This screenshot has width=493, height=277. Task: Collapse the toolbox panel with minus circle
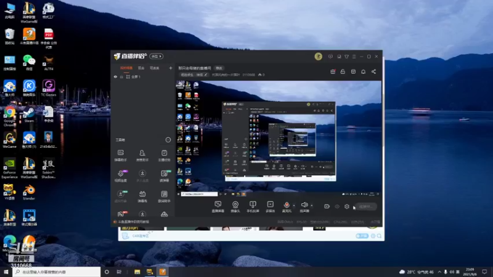pyautogui.click(x=168, y=140)
